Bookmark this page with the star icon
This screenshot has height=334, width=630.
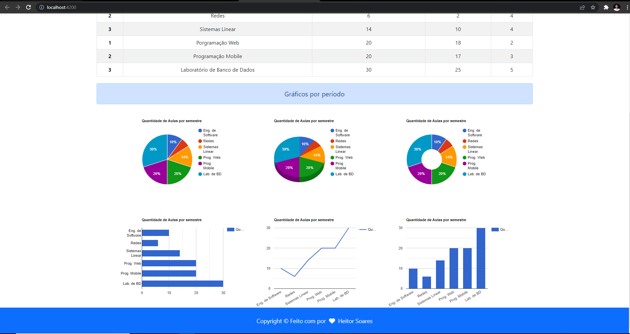click(x=593, y=7)
